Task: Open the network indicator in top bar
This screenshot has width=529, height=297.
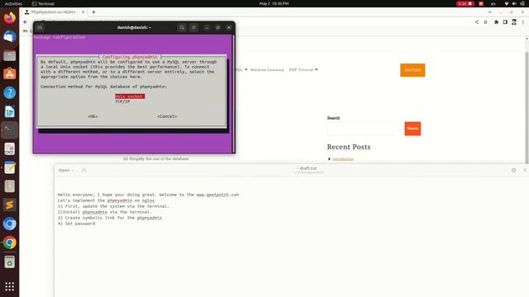Action: tap(507, 3)
